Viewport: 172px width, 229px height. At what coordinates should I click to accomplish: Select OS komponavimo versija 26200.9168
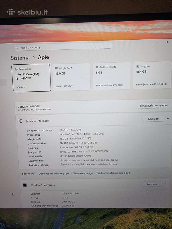pyautogui.click(x=68, y=206)
